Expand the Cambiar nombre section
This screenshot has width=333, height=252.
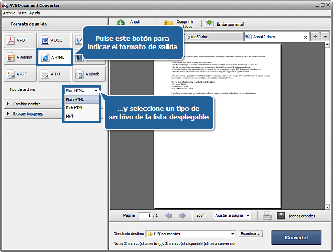33,104
